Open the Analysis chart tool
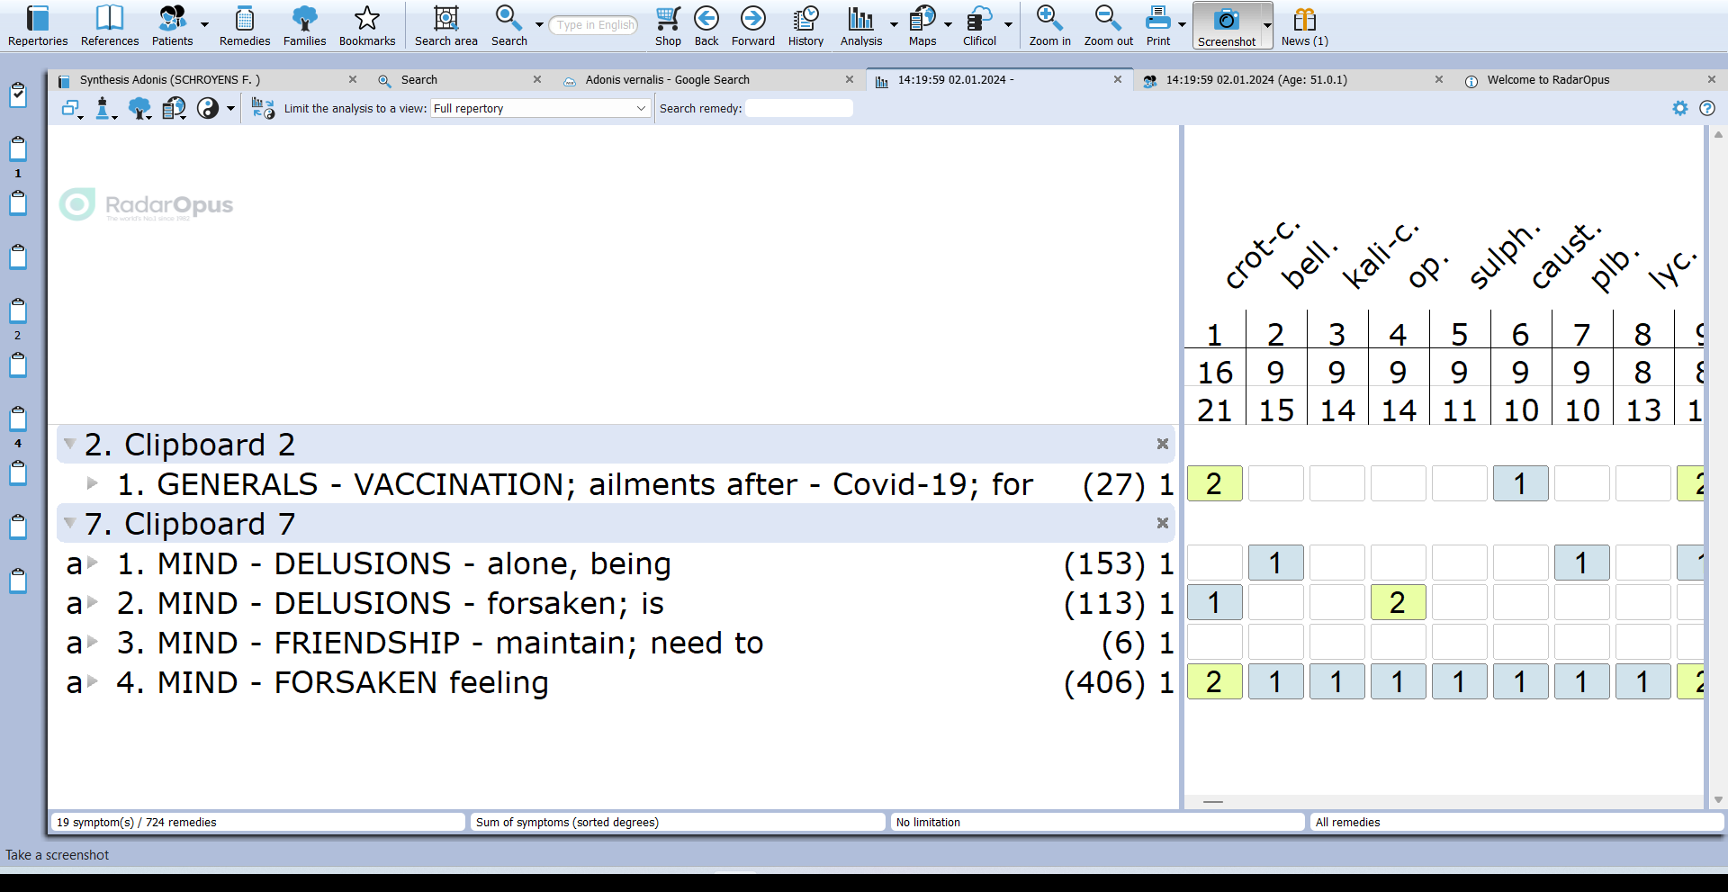Viewport: 1728px width, 892px height. pos(860,25)
